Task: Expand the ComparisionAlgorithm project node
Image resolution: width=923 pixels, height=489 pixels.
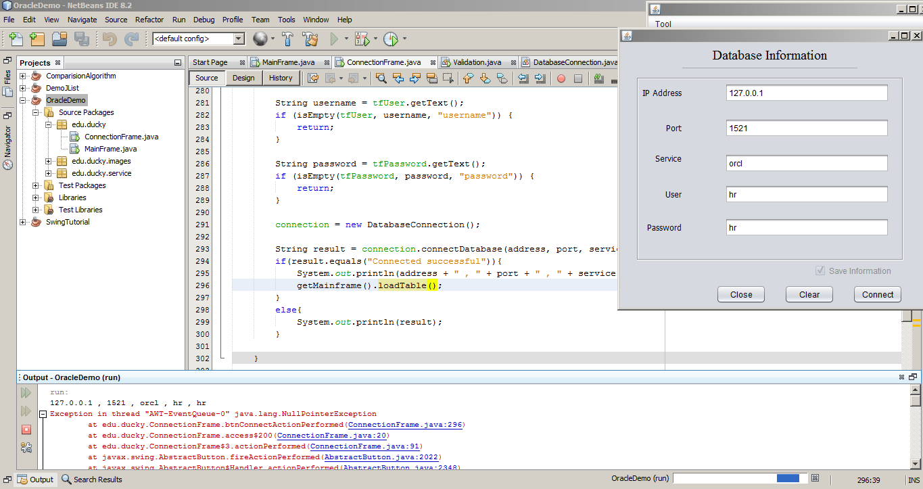Action: coord(23,76)
